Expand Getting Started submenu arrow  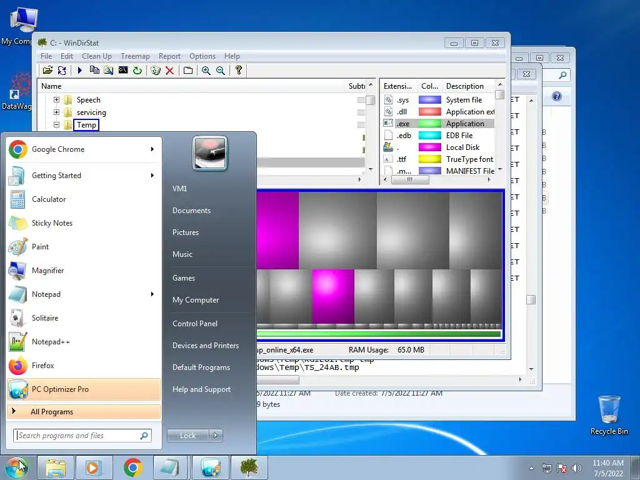(x=152, y=175)
